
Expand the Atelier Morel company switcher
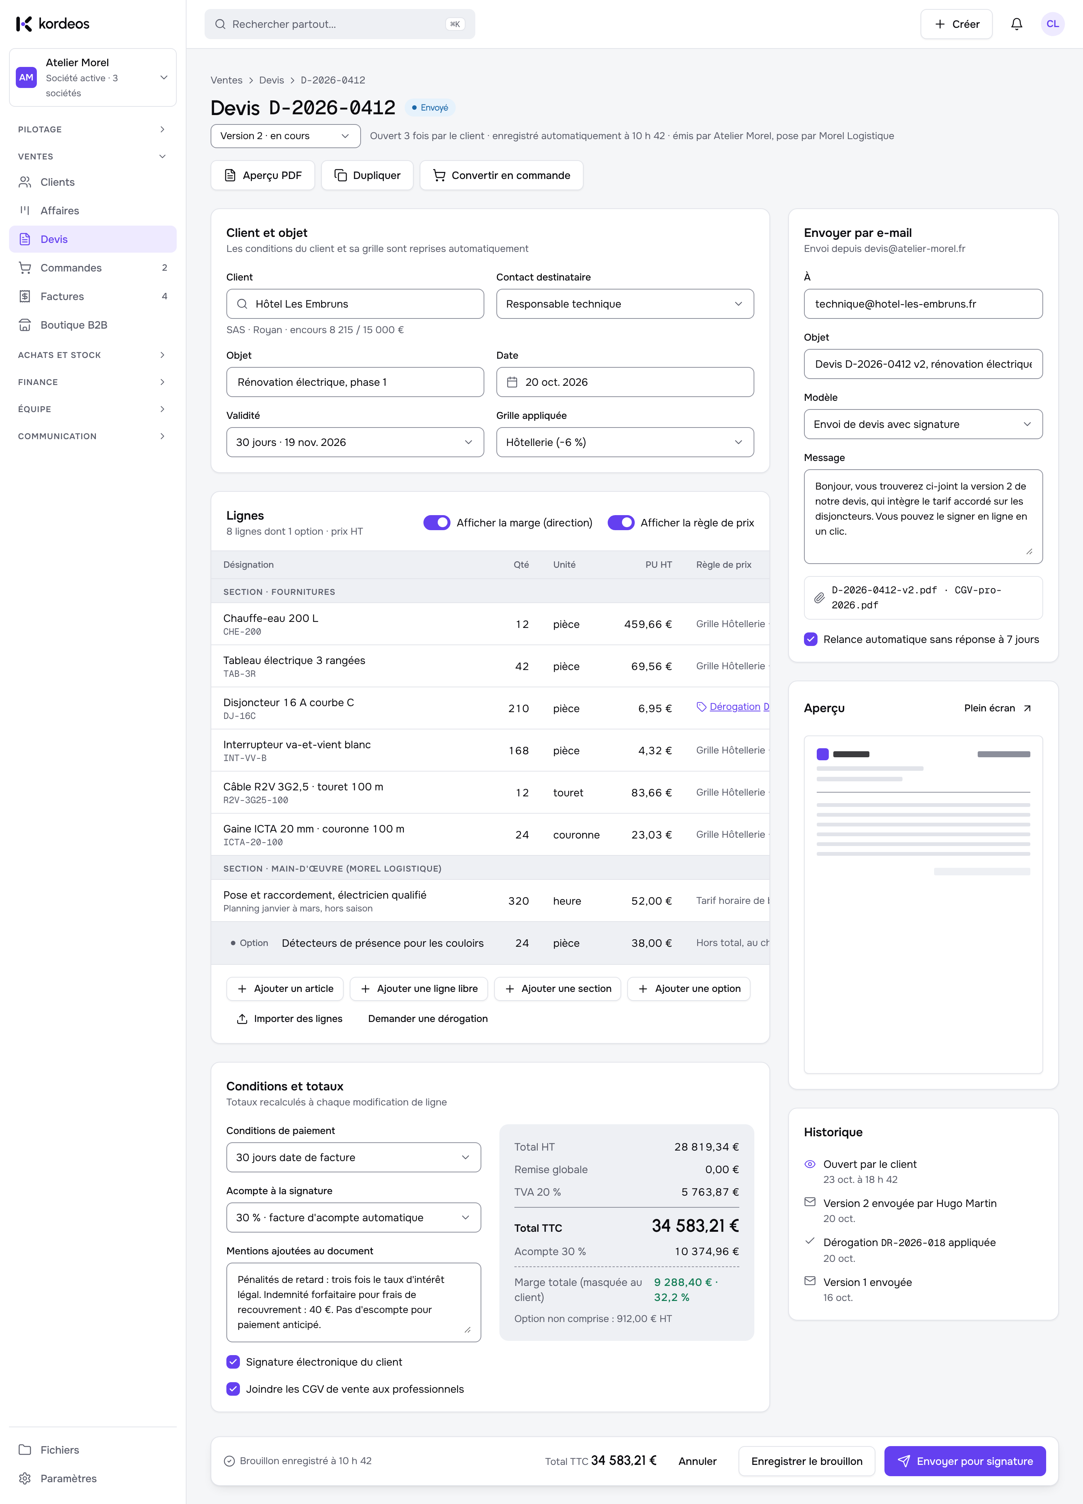(x=93, y=77)
